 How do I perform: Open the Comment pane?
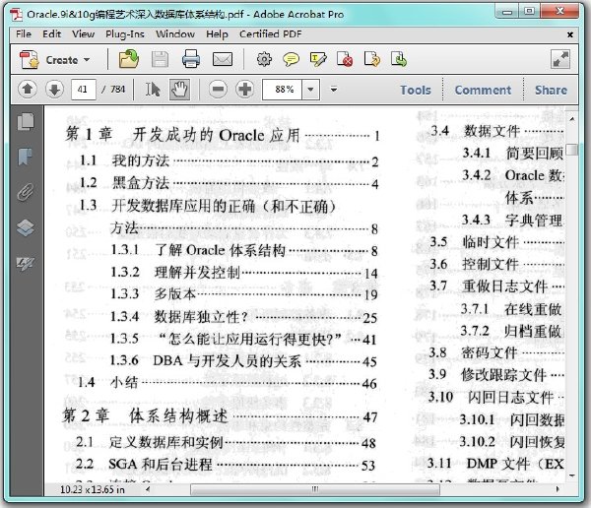(483, 90)
